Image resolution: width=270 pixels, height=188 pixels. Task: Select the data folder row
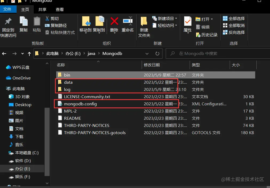click(156, 82)
